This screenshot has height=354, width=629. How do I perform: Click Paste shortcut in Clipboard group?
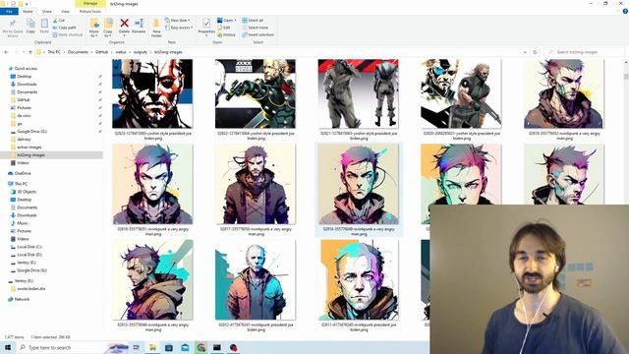click(68, 35)
